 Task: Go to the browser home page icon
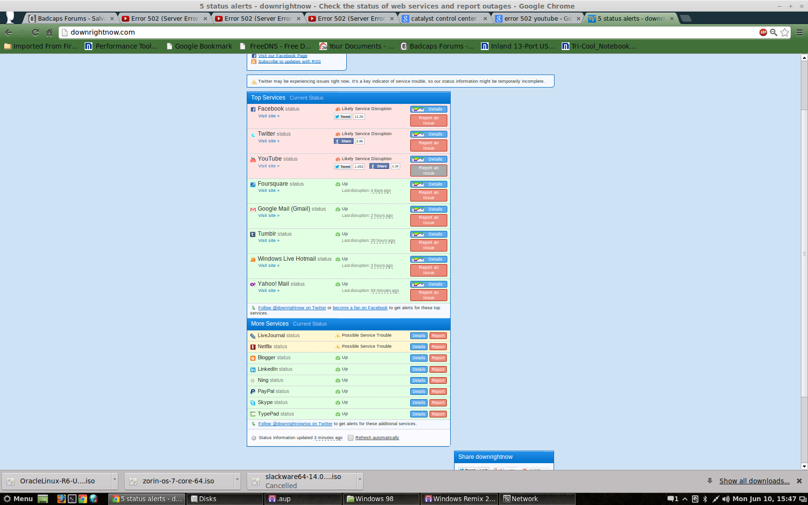click(x=49, y=33)
